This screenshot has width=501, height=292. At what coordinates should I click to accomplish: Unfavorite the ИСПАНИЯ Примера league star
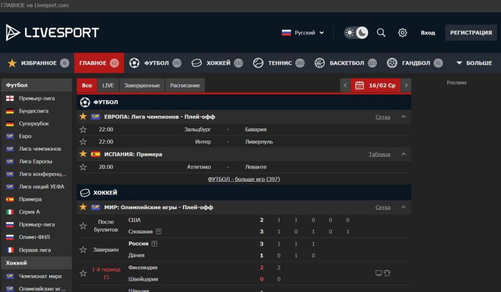click(x=83, y=154)
